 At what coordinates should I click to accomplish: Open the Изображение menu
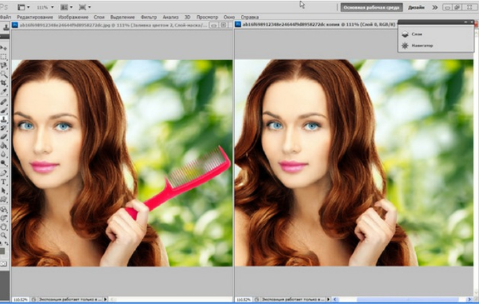click(x=73, y=17)
